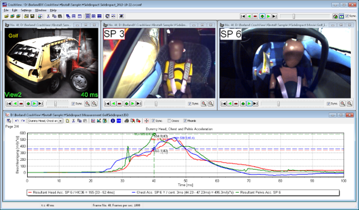Viewport: 359px width, 210px height.
Task: Click the tile windows horizontally icon
Action: (x=74, y=16)
